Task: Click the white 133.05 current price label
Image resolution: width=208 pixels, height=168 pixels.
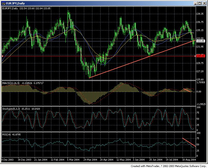Action: click(x=200, y=41)
